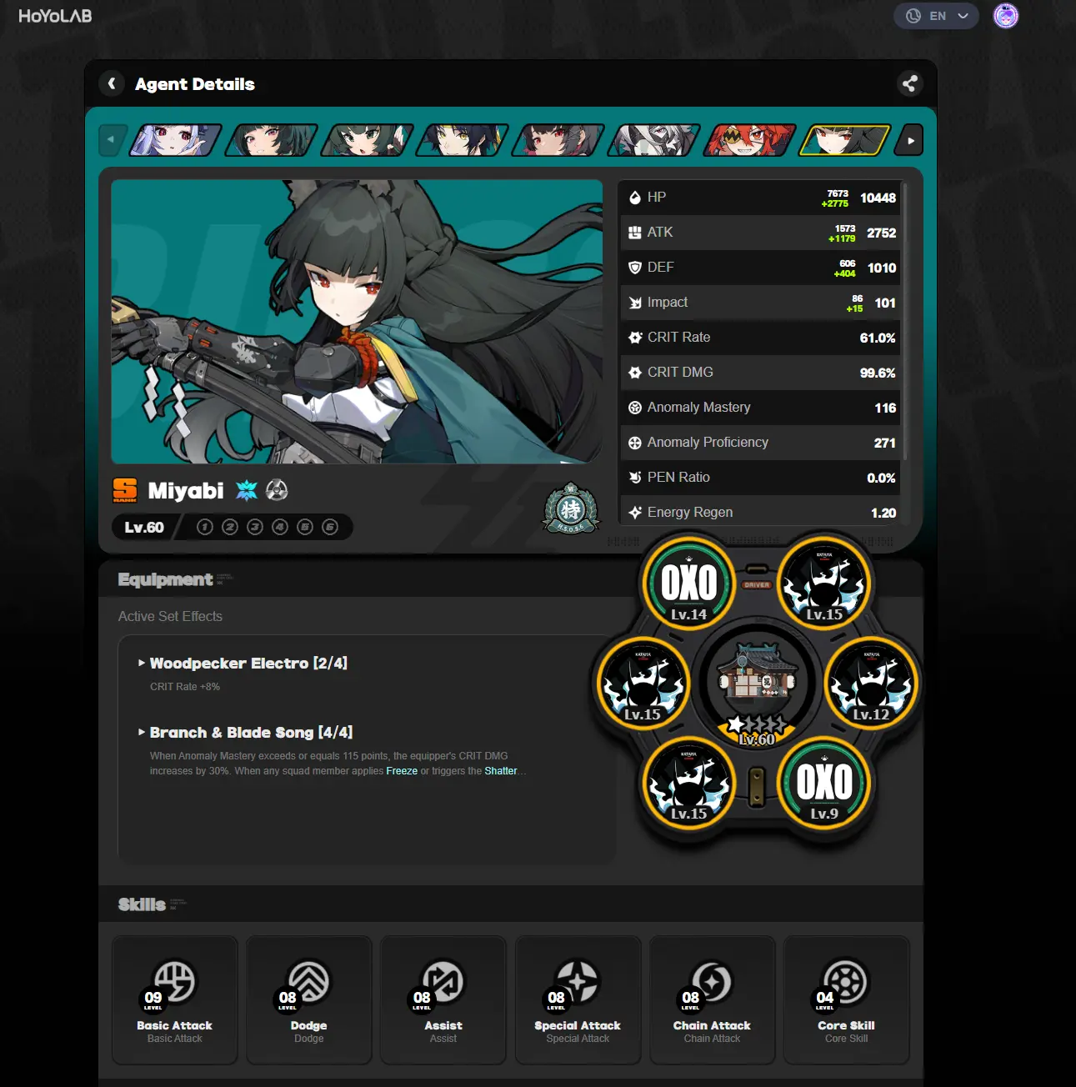
Task: Click the PEN Ratio stat icon
Action: click(635, 478)
